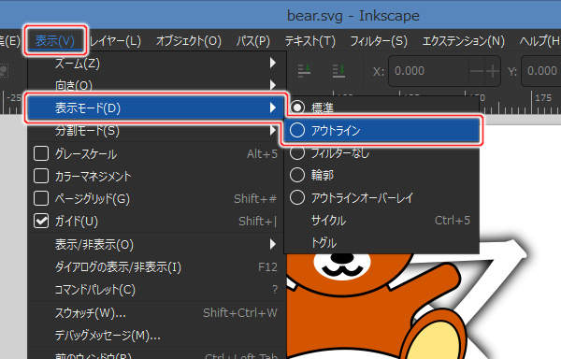
Task: Expand the 表示モード(D) submenu
Action: coord(157,108)
